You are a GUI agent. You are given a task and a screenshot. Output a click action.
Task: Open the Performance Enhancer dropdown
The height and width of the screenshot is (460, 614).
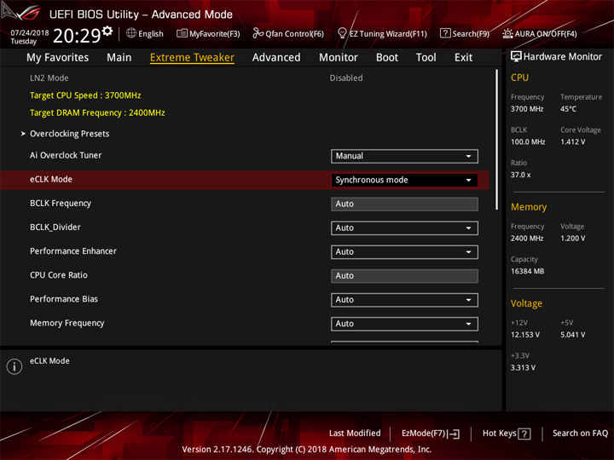pos(404,252)
